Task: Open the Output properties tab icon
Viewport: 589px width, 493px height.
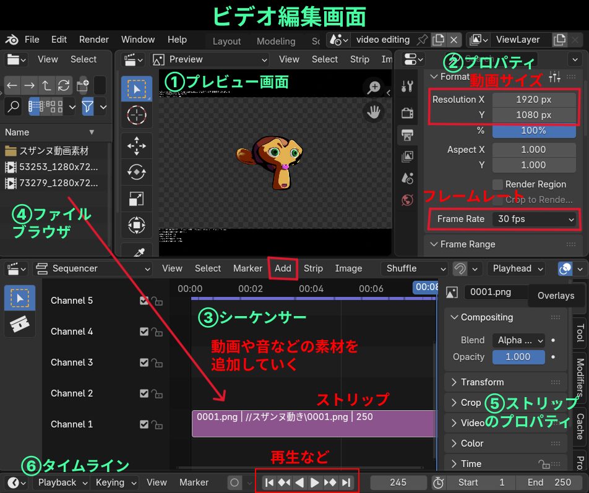Action: click(x=407, y=135)
